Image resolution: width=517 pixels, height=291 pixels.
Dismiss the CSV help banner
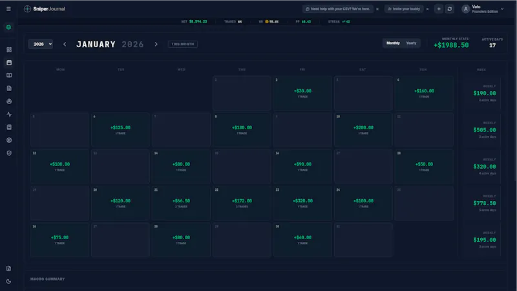coord(377,9)
